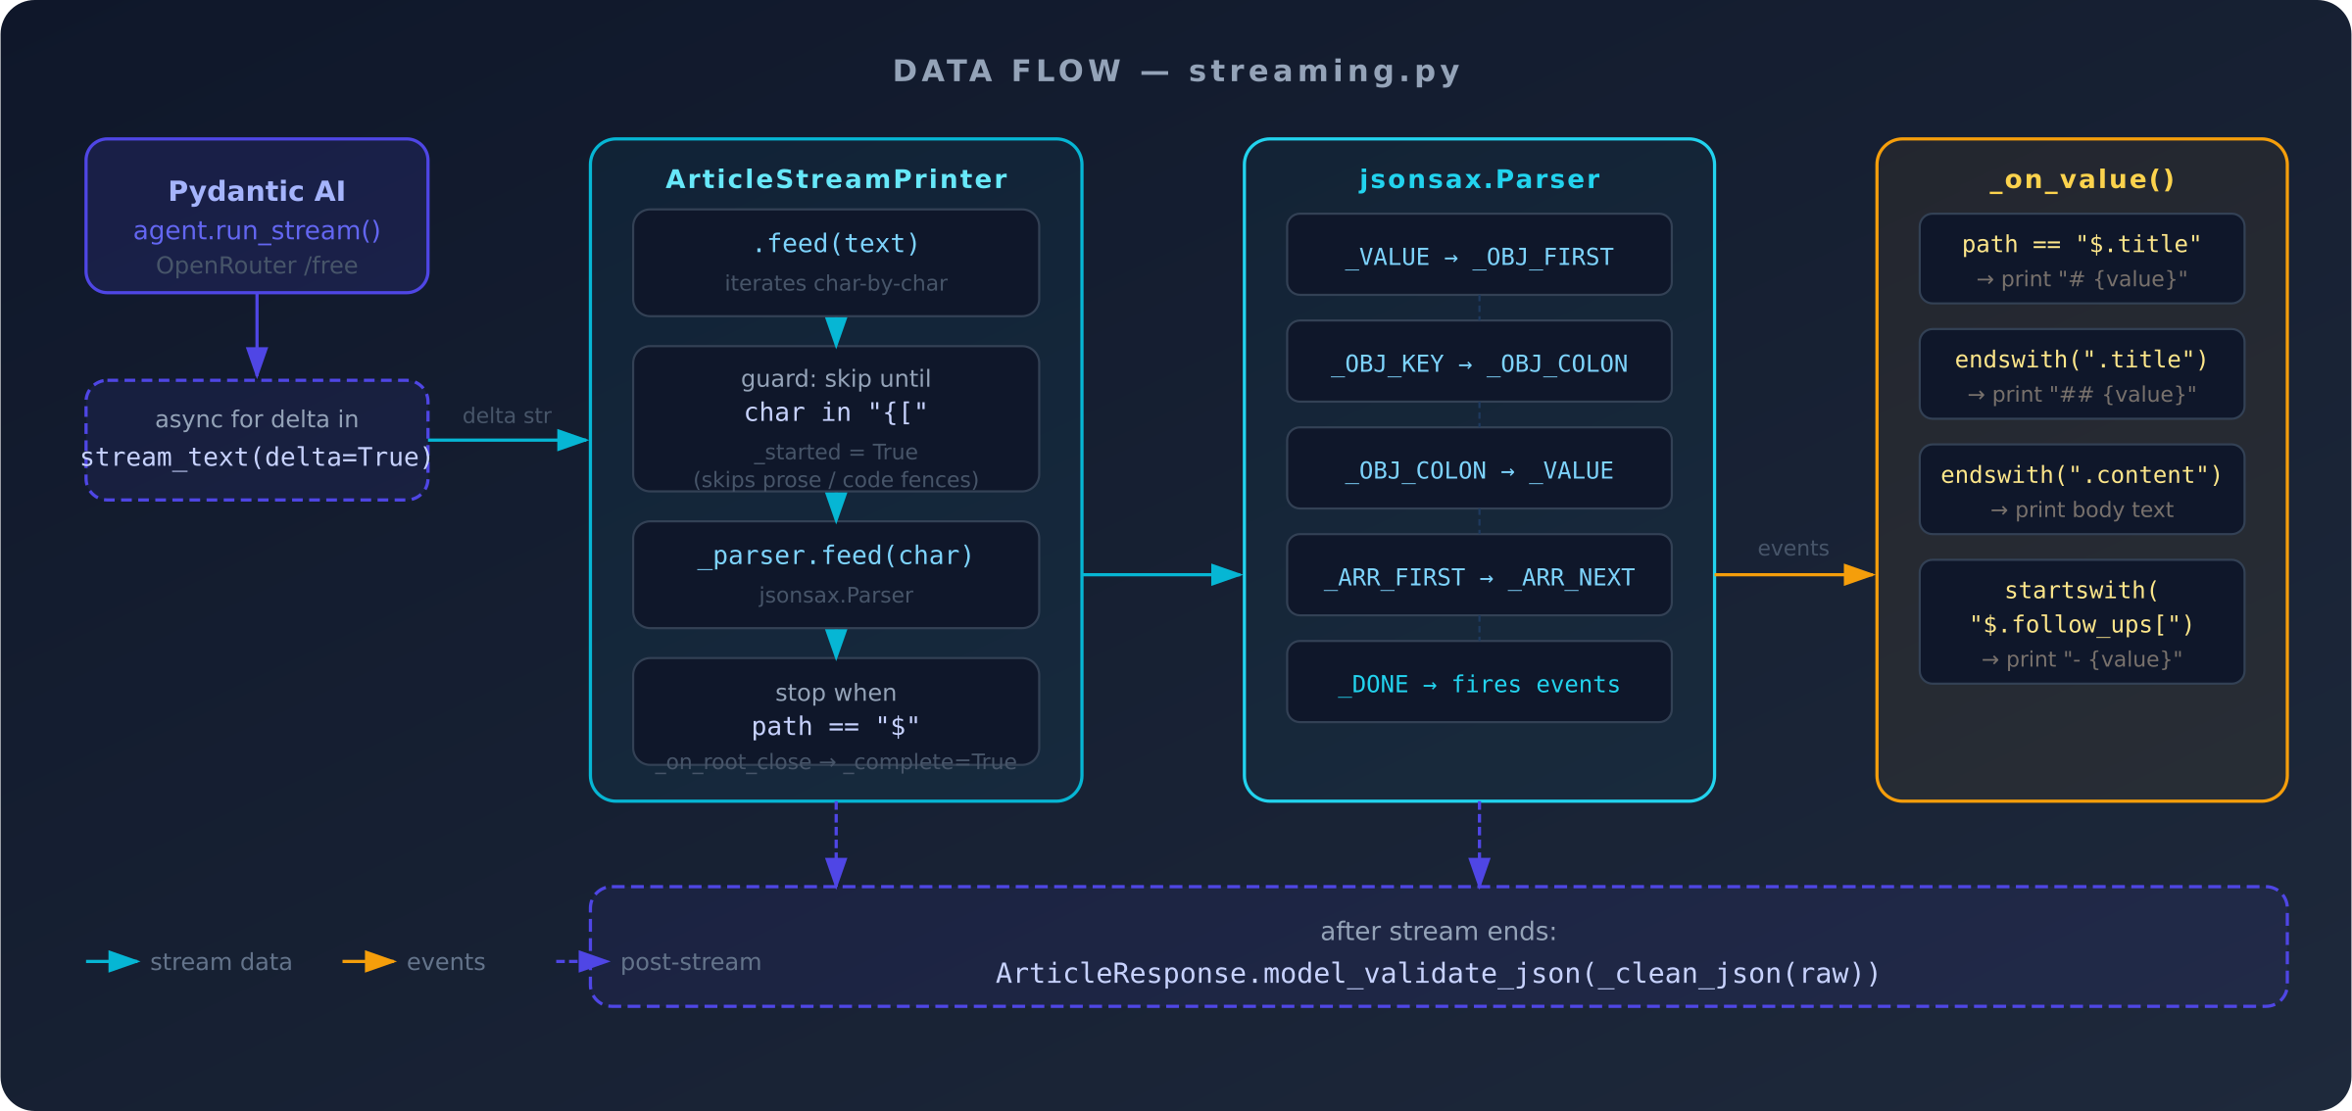
Task: Click the 'stream data' legend label
Action: point(220,962)
